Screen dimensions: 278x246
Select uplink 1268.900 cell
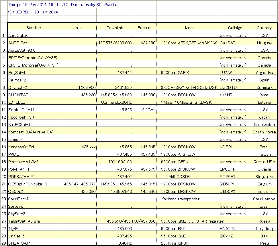(x=78, y=86)
